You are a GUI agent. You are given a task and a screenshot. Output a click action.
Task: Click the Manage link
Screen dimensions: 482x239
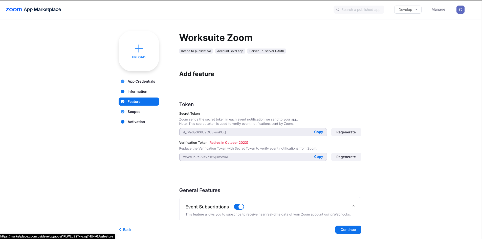(438, 9)
